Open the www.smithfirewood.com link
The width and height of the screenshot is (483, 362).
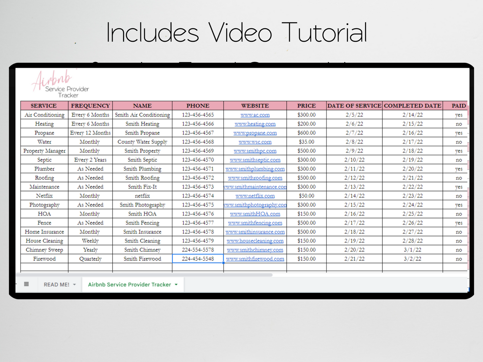[x=255, y=259]
